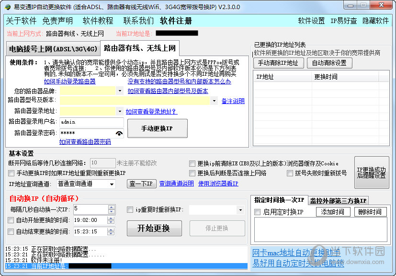This screenshot has height=276, width=396.
Task: Open 如何查看登录地址? link
Action: pyautogui.click(x=151, y=112)
